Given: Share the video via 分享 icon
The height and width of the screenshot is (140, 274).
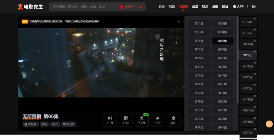Looking at the screenshot, I should coord(158,120).
